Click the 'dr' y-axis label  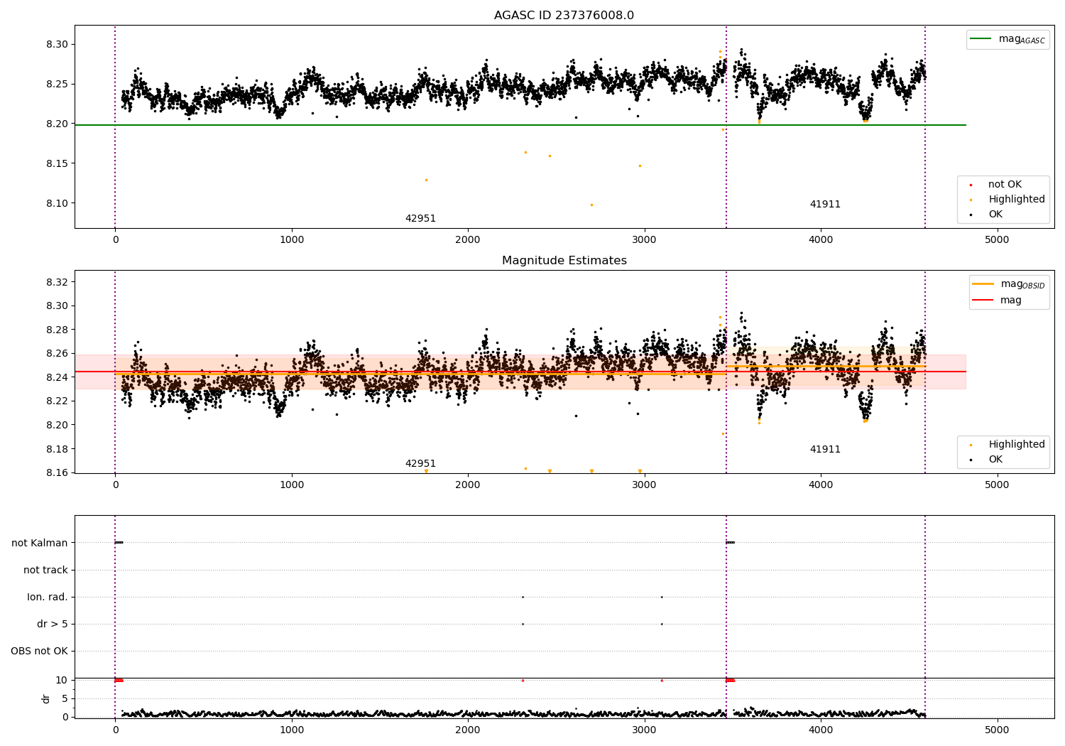[x=45, y=698]
